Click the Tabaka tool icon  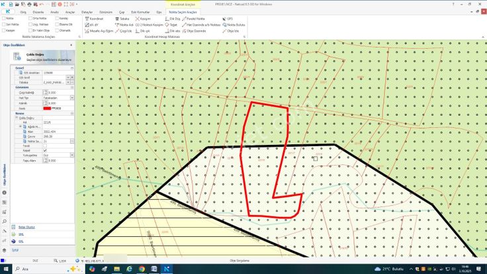[x=118, y=19]
